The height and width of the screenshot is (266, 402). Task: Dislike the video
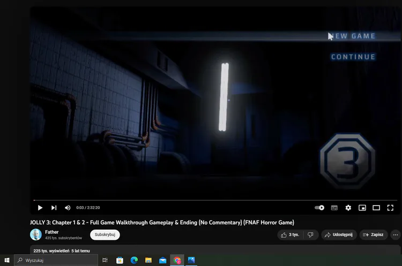pos(311,235)
